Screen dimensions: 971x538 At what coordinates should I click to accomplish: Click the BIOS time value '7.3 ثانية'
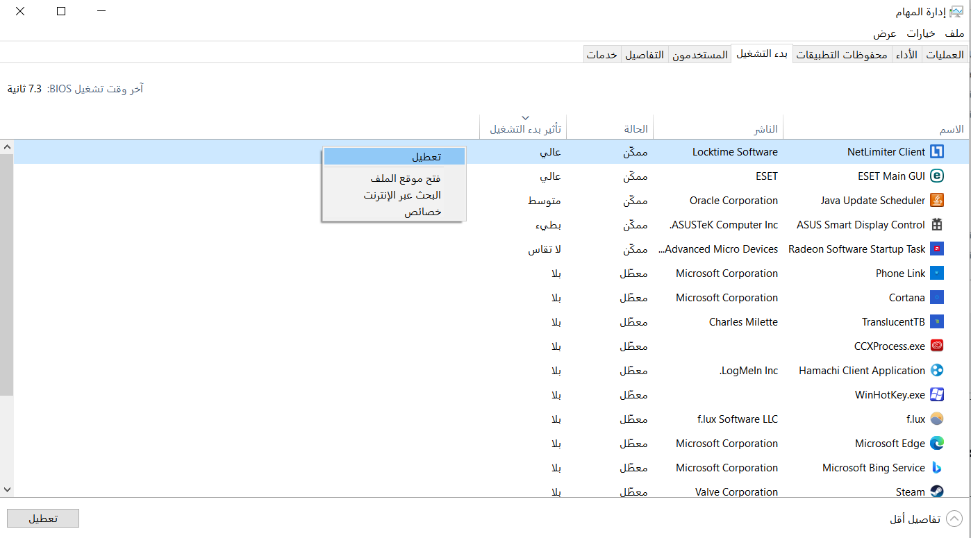coord(24,89)
